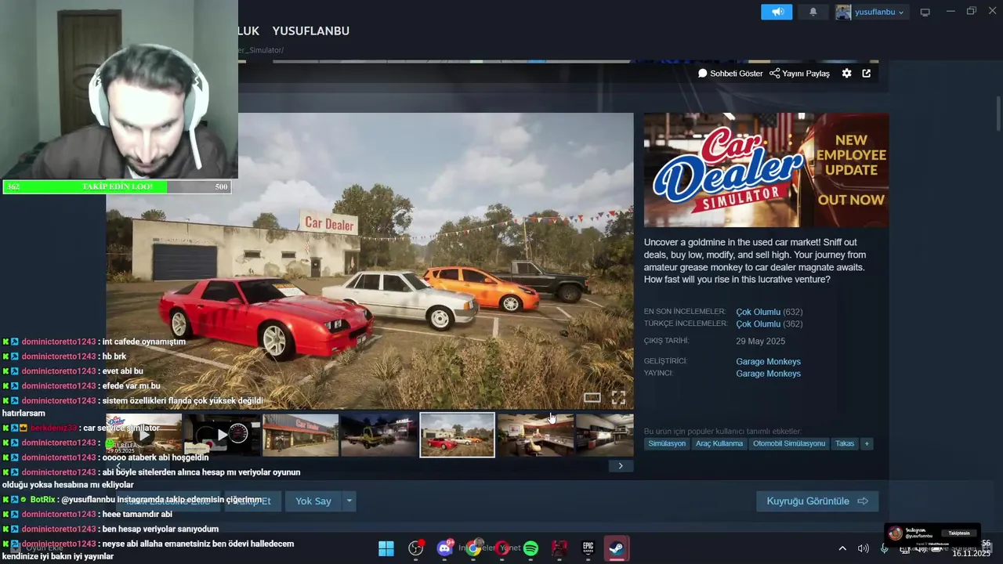Select the Car Dealer storefront thumbnail
This screenshot has height=564, width=1003.
pos(300,435)
